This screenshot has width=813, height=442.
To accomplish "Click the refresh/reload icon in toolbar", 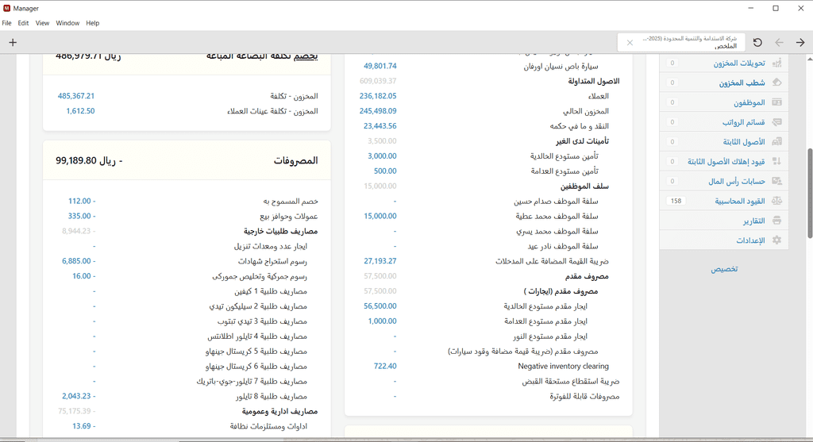I will pyautogui.click(x=757, y=42).
